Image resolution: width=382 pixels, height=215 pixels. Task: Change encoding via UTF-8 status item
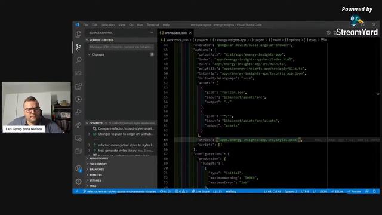[x=305, y=191]
